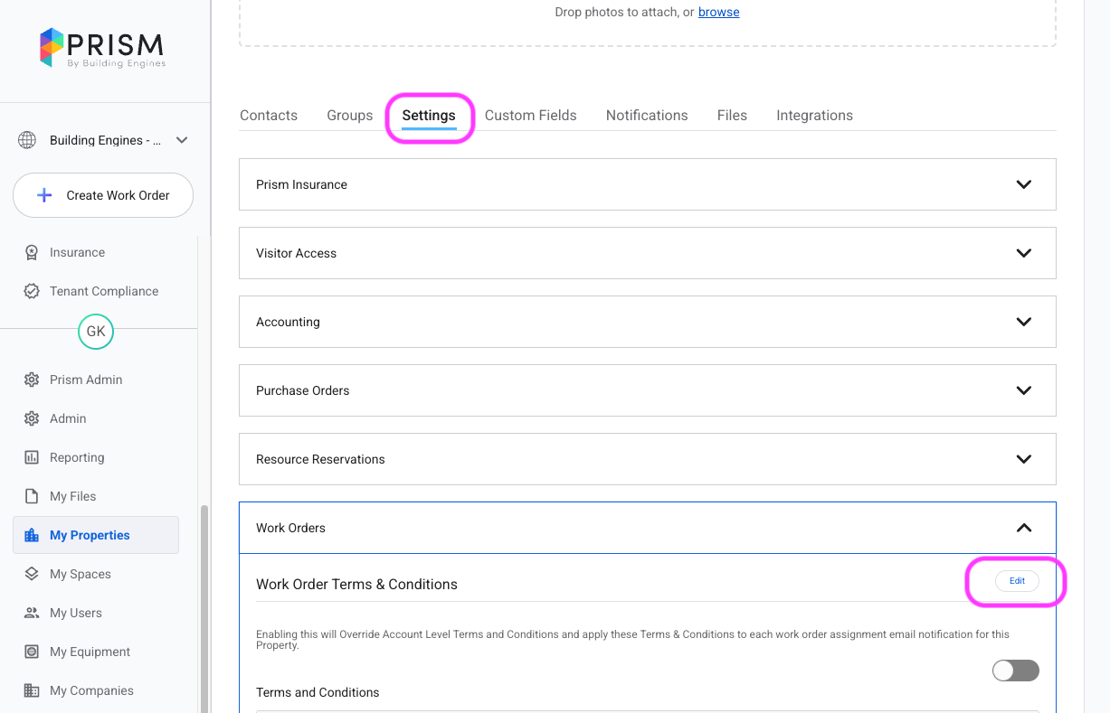Image resolution: width=1110 pixels, height=713 pixels.
Task: Switch to the Custom Fields tab
Action: pos(530,115)
